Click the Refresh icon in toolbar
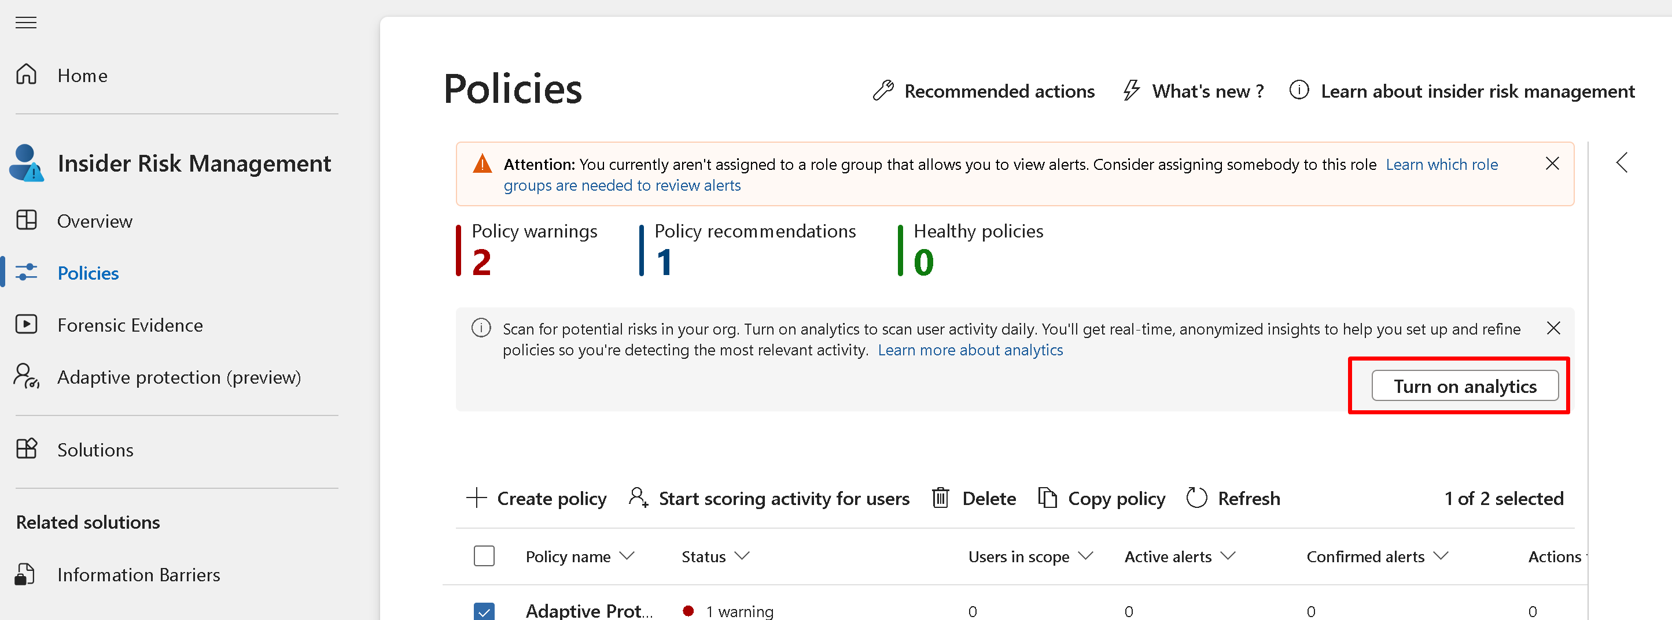The width and height of the screenshot is (1672, 620). click(x=1196, y=498)
